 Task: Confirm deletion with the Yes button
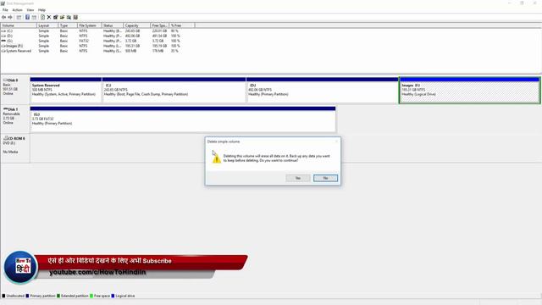[298, 178]
